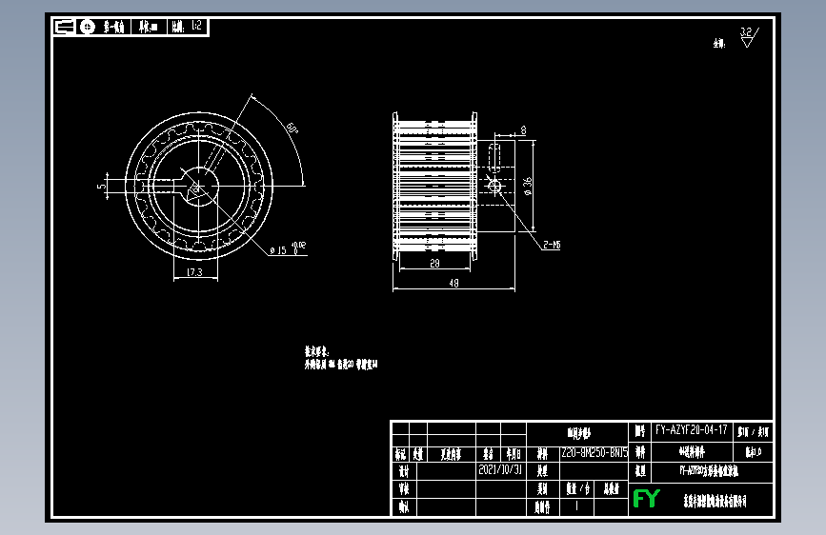Select the 48 overall length dimension
Image resolution: width=826 pixels, height=535 pixels.
coord(453,283)
